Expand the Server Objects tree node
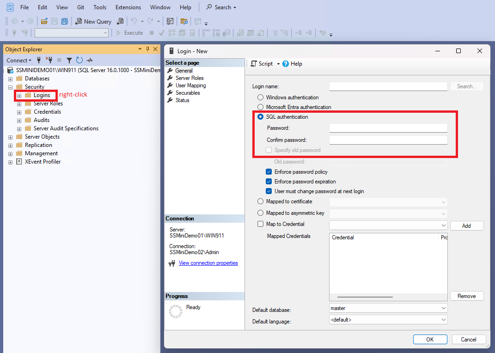 (11, 137)
